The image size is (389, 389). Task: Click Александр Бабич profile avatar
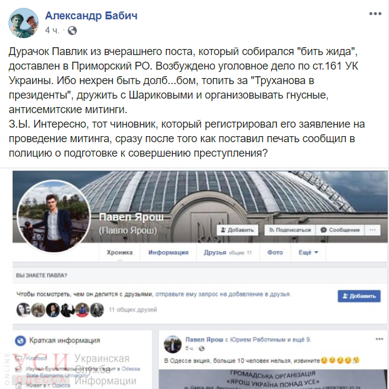pos(24,23)
